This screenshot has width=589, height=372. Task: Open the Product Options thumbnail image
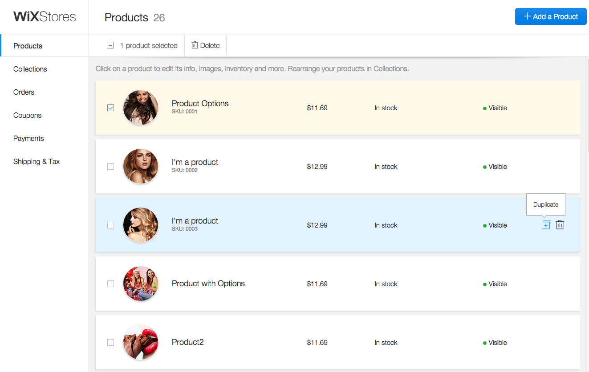pyautogui.click(x=141, y=108)
